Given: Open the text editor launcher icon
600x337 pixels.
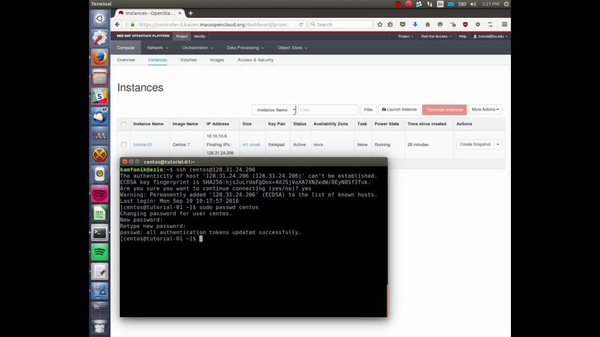Looking at the screenshot, I should 99,271.
